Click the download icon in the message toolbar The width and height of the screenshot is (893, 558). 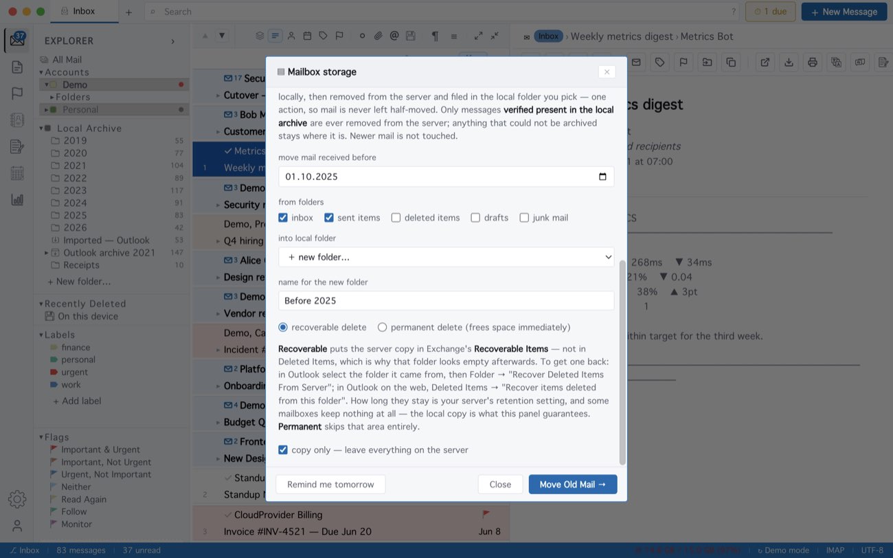pos(789,63)
